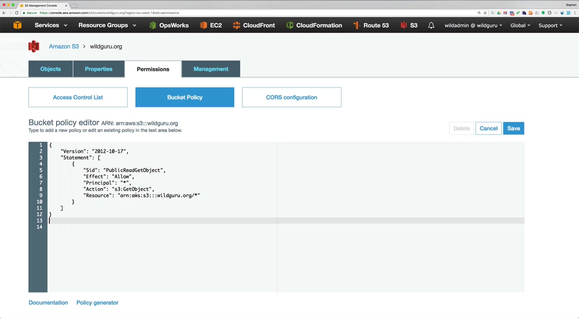Open the Chrome three-dot menu
This screenshot has width=579, height=325.
click(x=575, y=13)
